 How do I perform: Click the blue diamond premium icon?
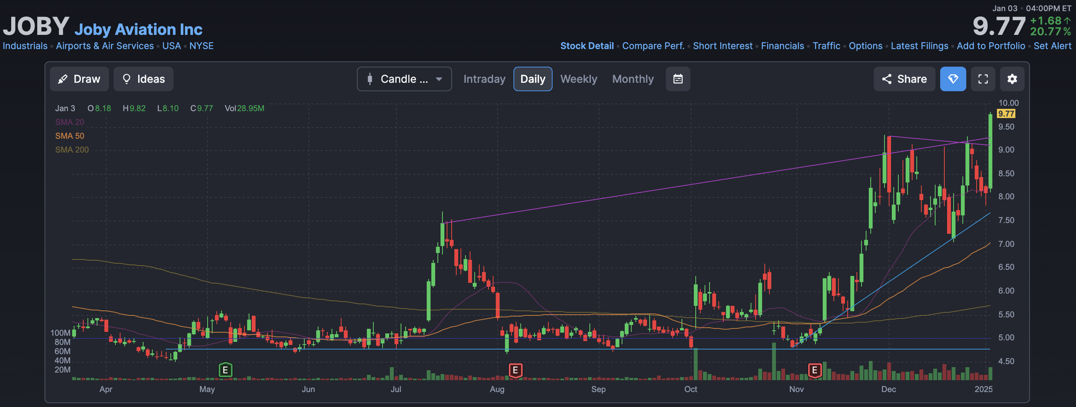(953, 79)
